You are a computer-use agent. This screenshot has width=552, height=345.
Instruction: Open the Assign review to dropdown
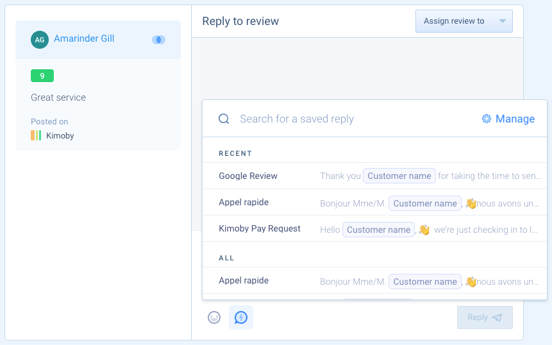point(464,21)
